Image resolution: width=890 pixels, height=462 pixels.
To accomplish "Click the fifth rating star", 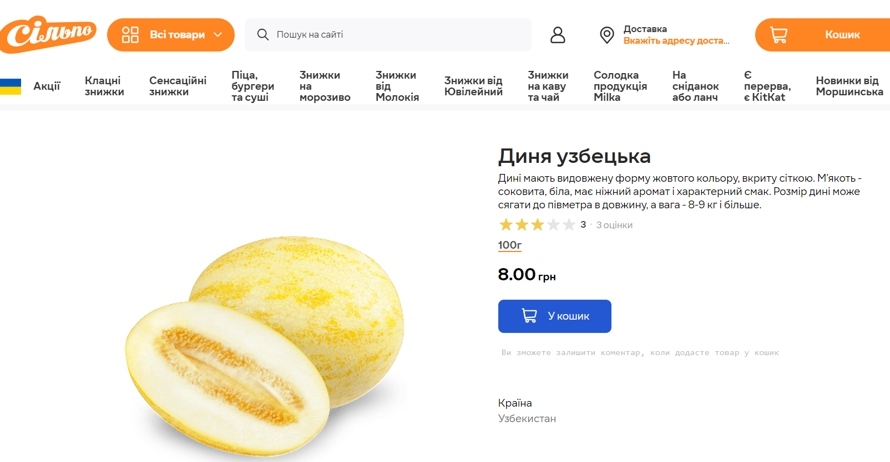I will click(569, 224).
